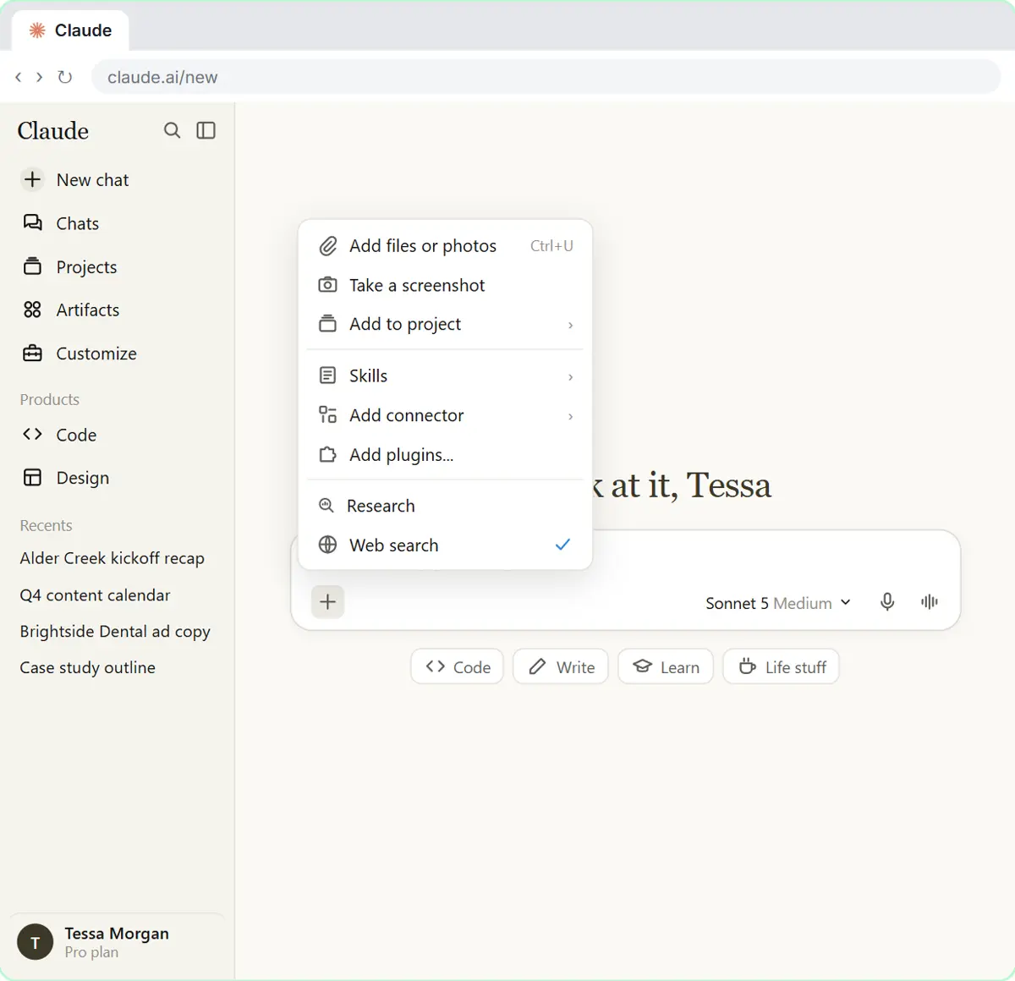The height and width of the screenshot is (981, 1015).
Task: Click the Customize briefcase icon
Action: pyautogui.click(x=32, y=353)
